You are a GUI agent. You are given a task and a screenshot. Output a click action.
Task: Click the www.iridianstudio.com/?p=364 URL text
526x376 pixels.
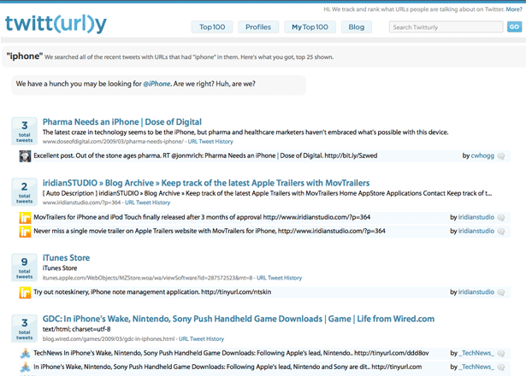81,203
